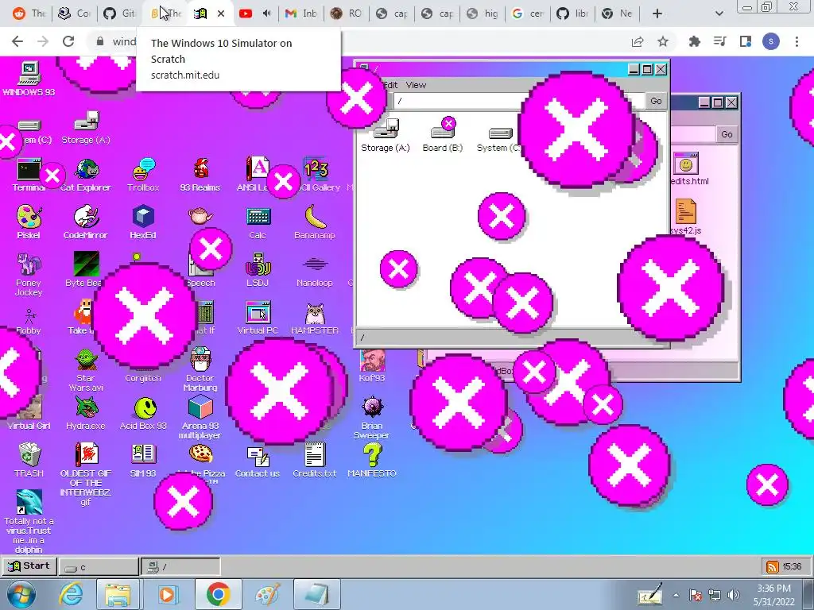Open Windows Explorer folder in taskbar
814x610 pixels.
[x=118, y=594]
